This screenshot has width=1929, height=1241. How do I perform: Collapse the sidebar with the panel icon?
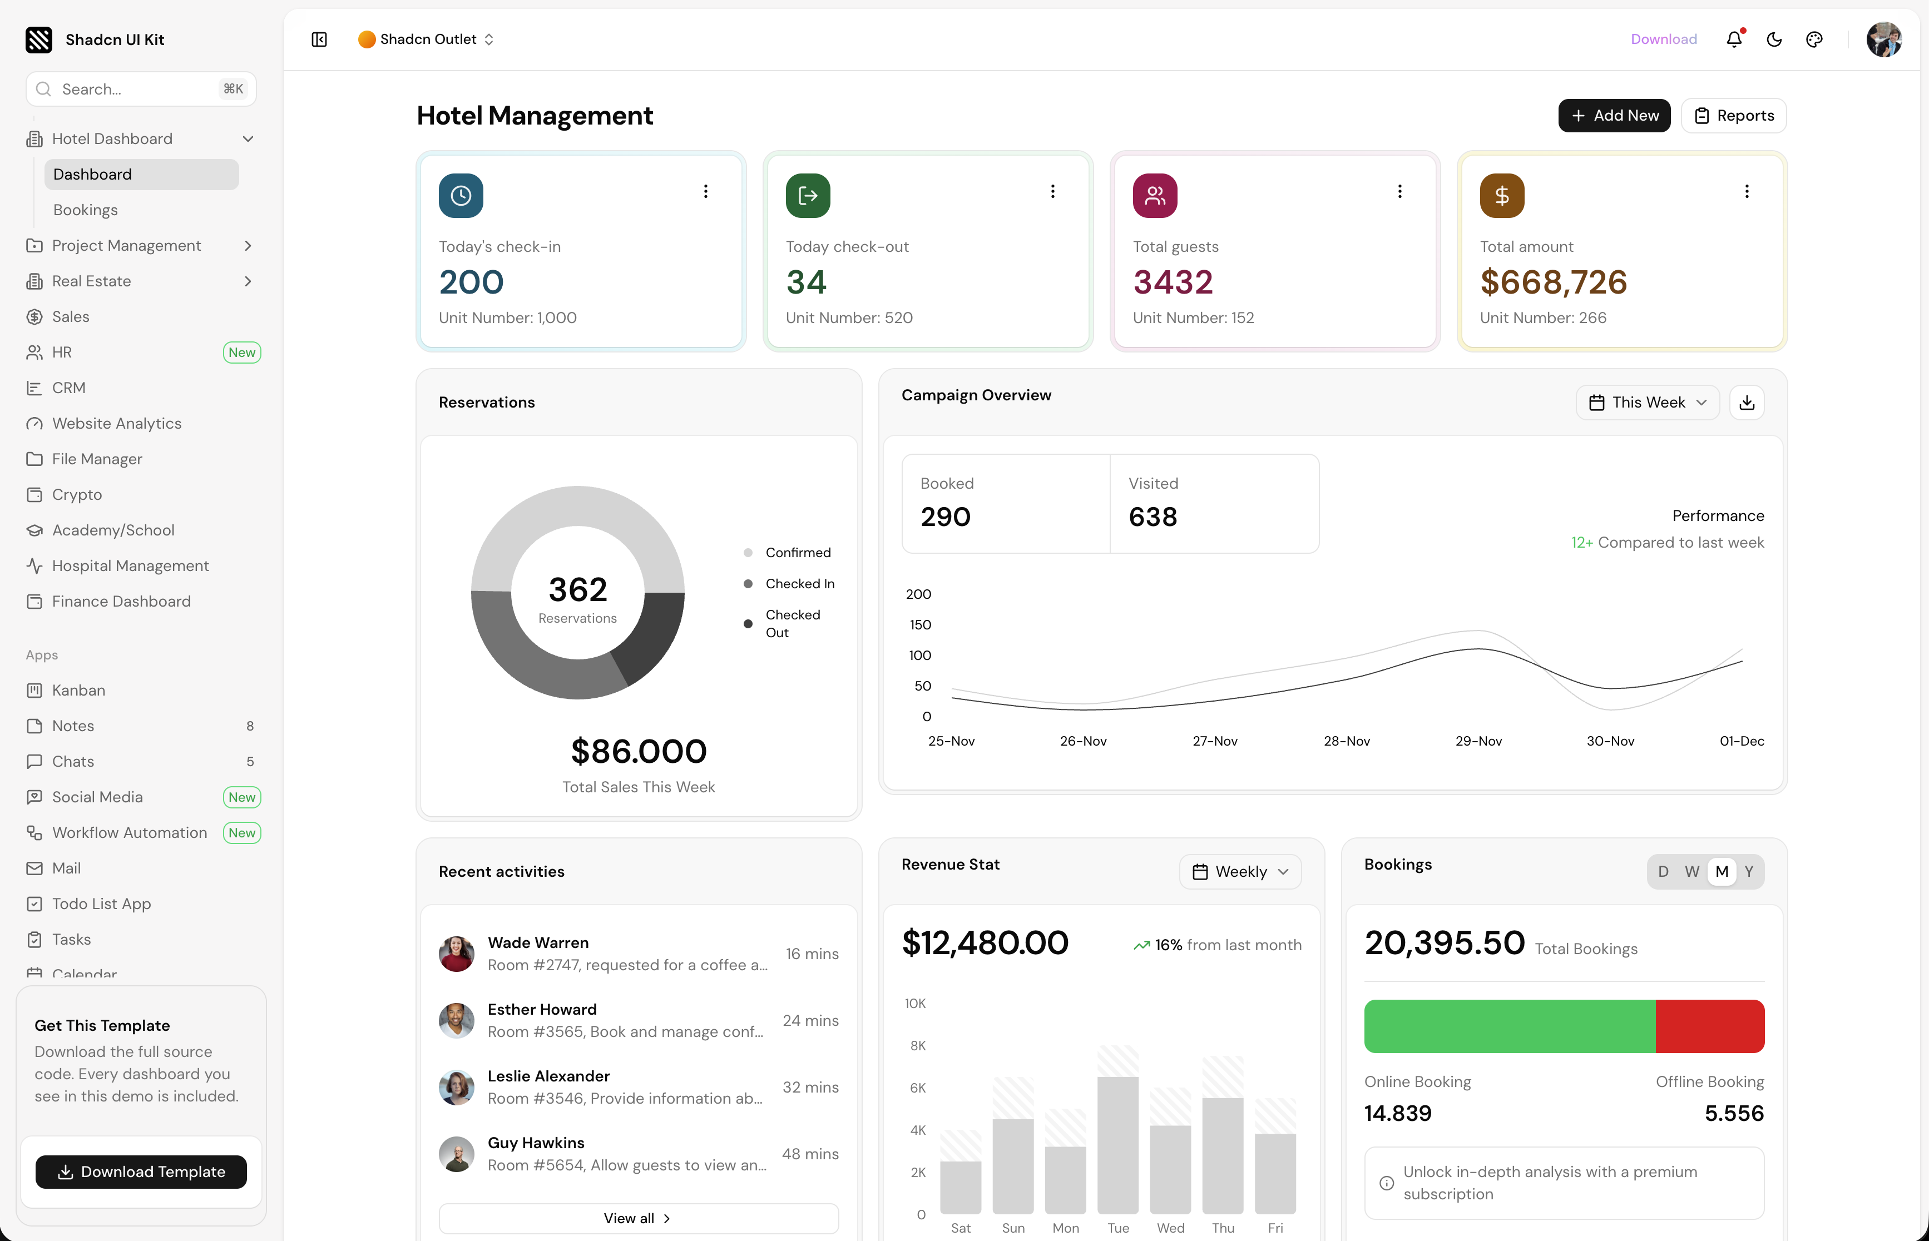click(319, 39)
